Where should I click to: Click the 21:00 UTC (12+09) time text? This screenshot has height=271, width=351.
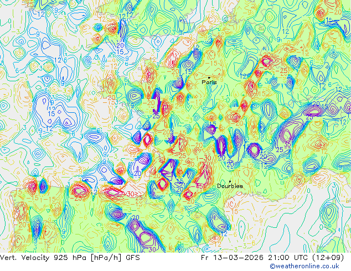coord(306,258)
